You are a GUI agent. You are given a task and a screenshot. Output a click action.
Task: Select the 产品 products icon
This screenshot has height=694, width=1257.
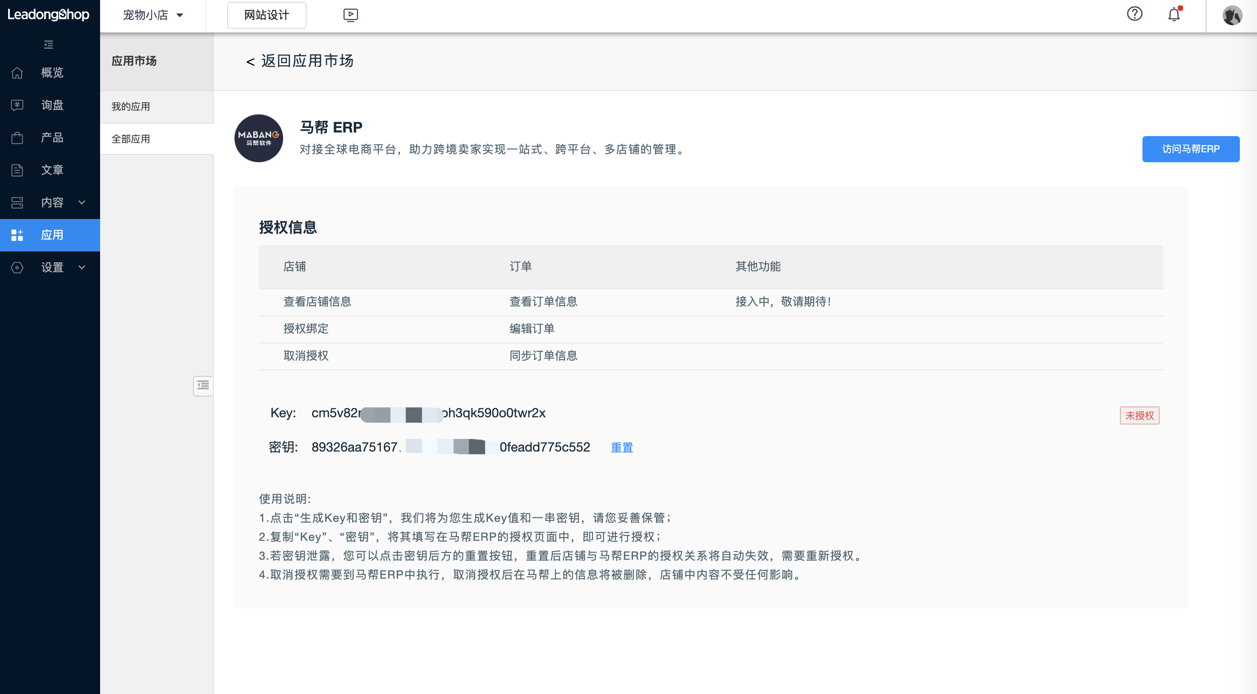point(17,137)
